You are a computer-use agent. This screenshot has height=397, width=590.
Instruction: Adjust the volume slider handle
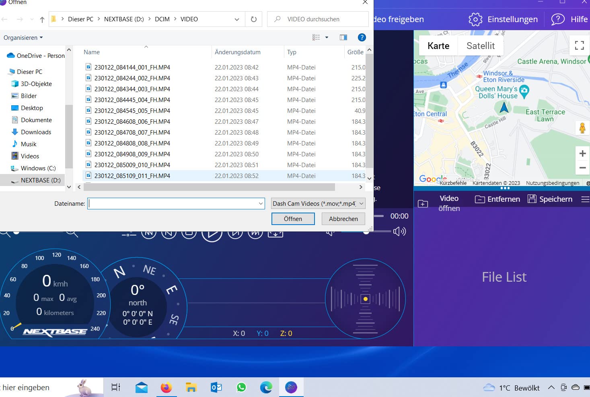tap(366, 231)
